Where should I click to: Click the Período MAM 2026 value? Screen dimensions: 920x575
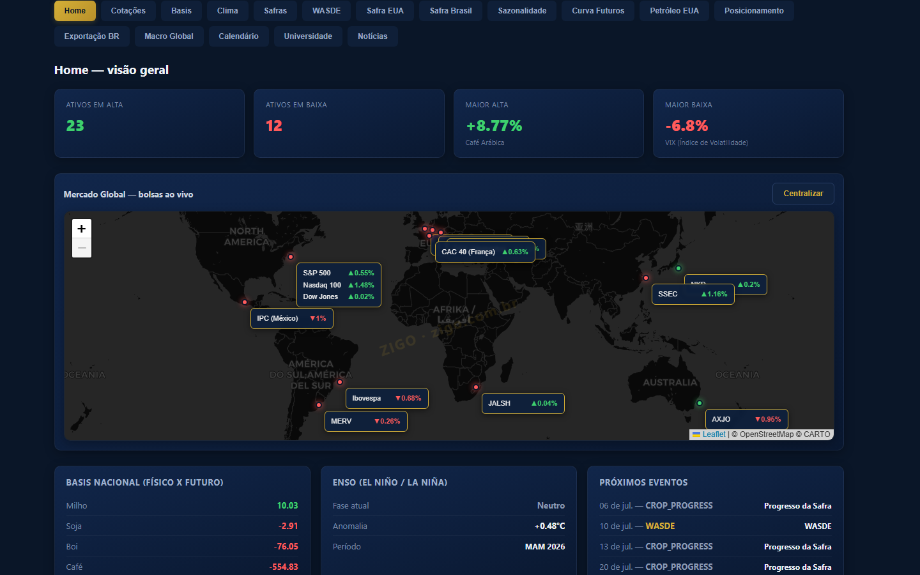[545, 546]
